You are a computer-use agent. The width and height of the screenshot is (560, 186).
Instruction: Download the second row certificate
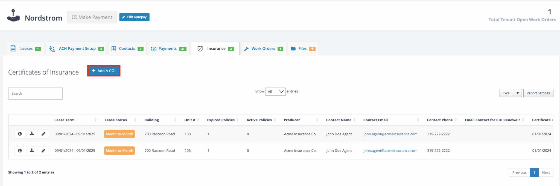[32, 151]
